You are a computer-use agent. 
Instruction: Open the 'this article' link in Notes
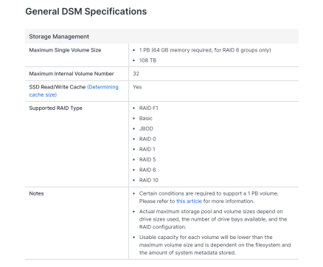(189, 201)
